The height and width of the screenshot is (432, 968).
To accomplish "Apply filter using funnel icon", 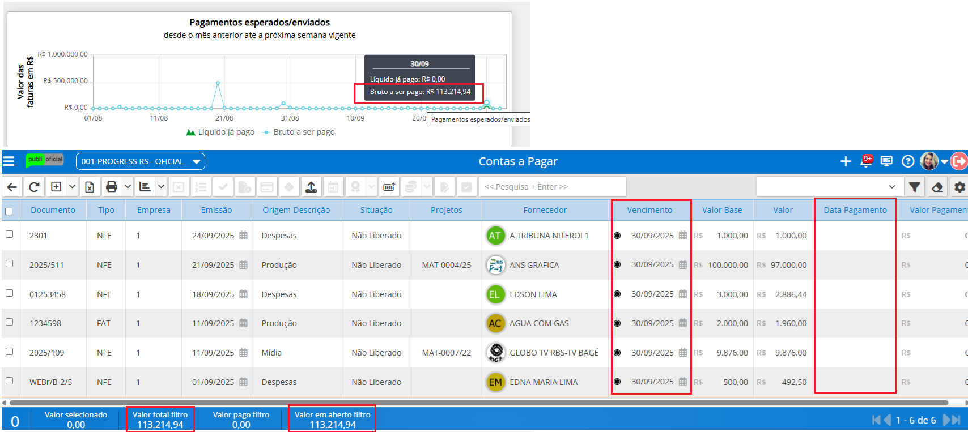I will pos(914,187).
